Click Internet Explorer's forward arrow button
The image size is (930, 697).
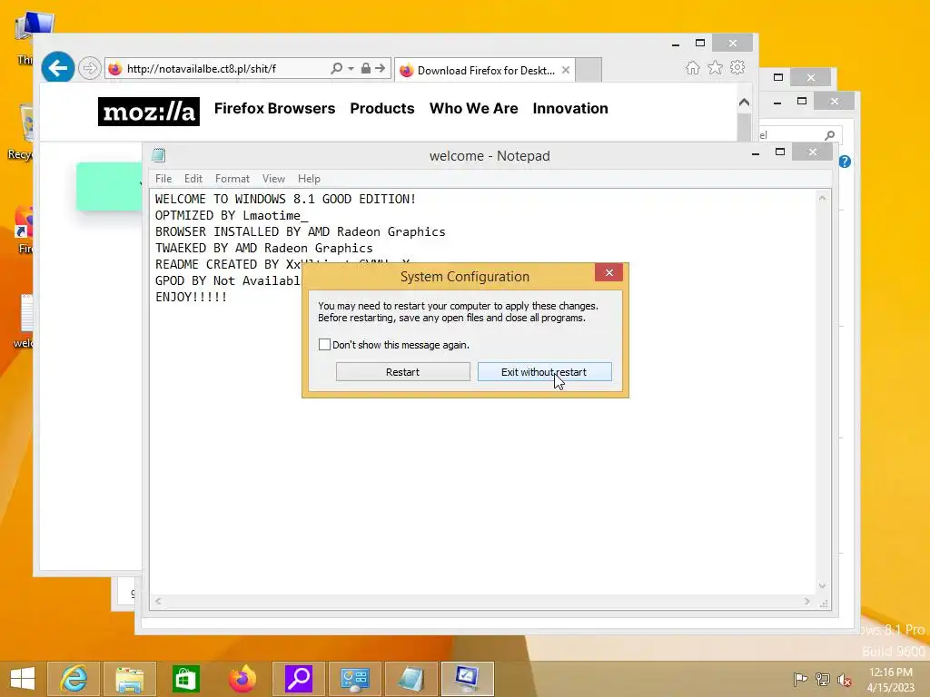[x=90, y=68]
